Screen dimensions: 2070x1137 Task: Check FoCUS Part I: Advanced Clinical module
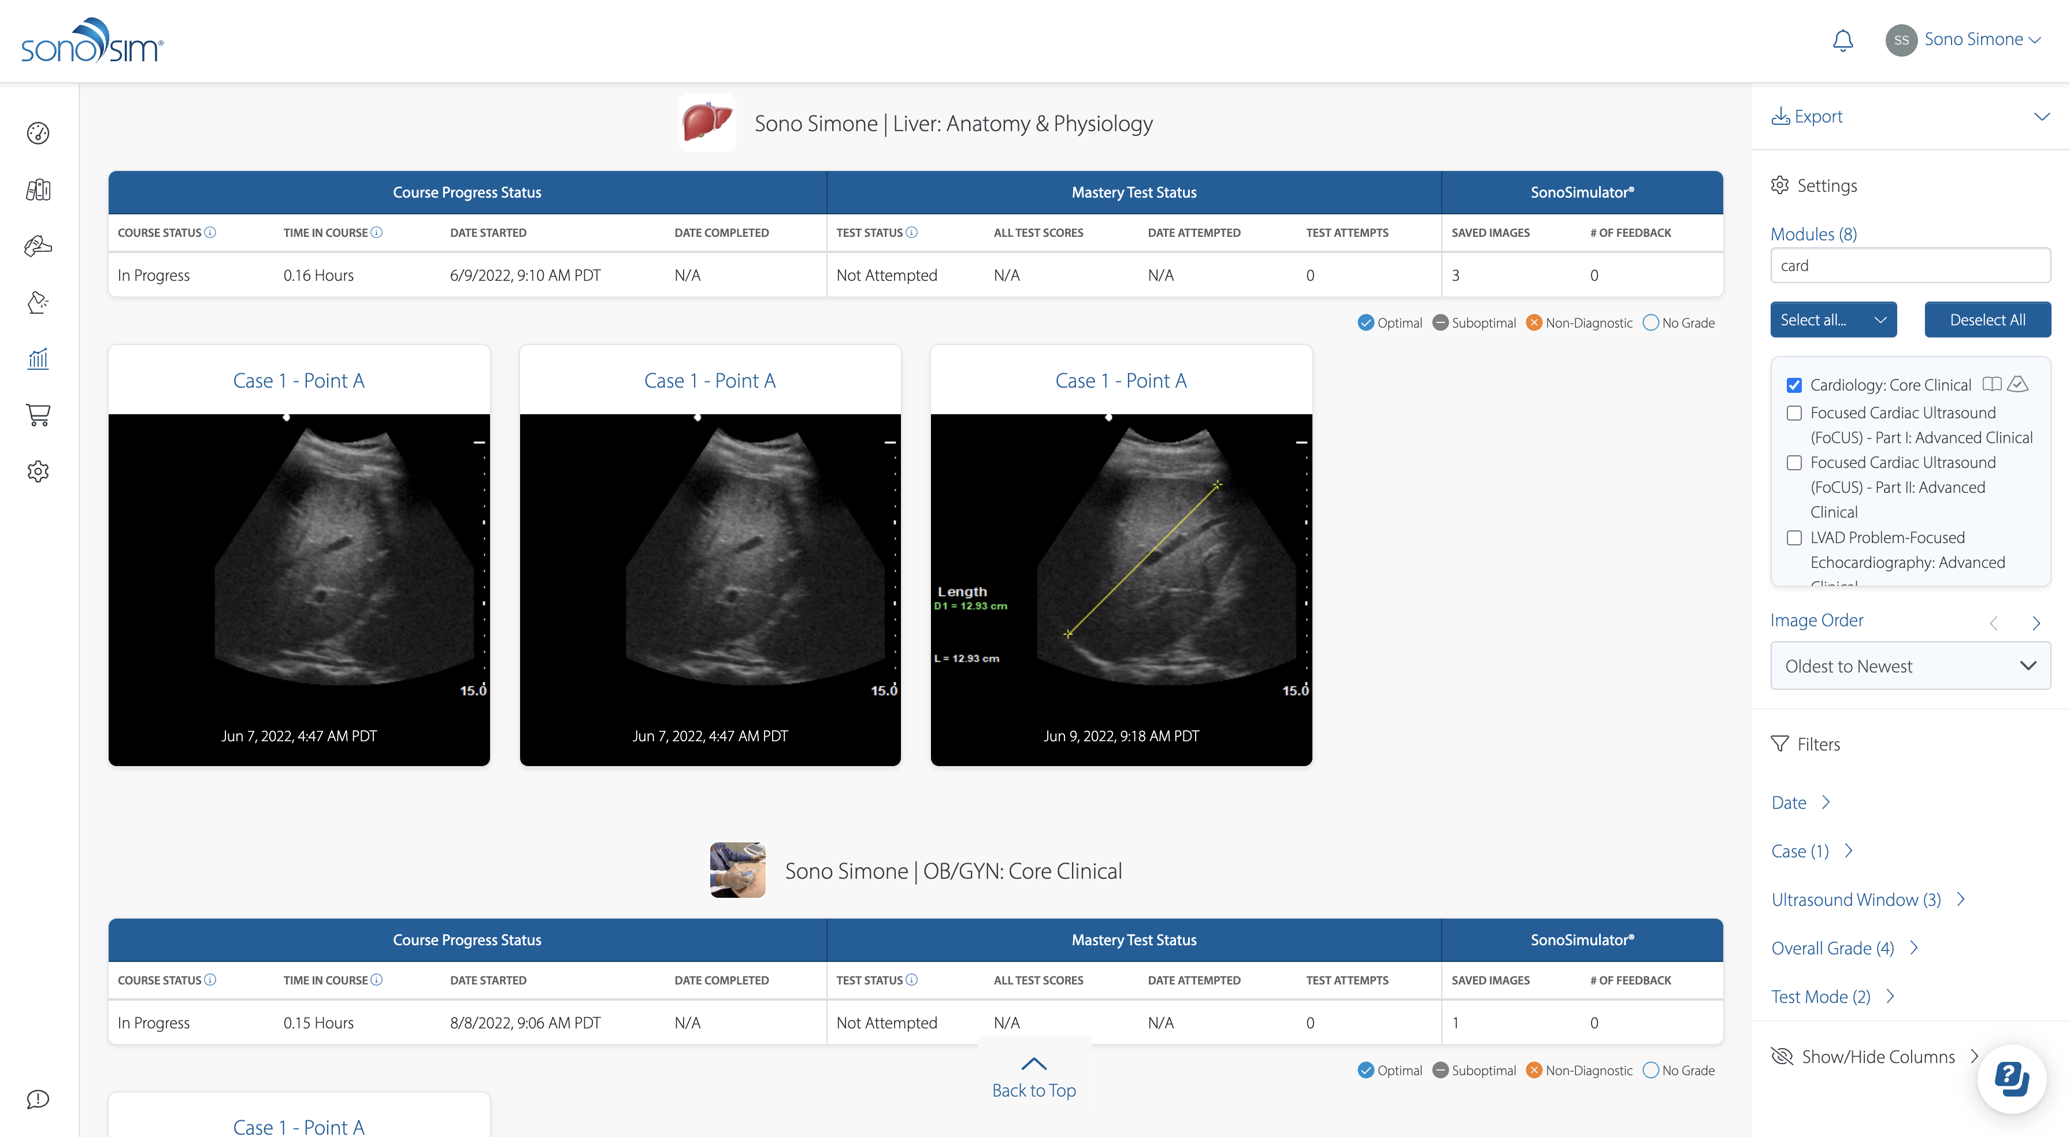pyautogui.click(x=1794, y=413)
